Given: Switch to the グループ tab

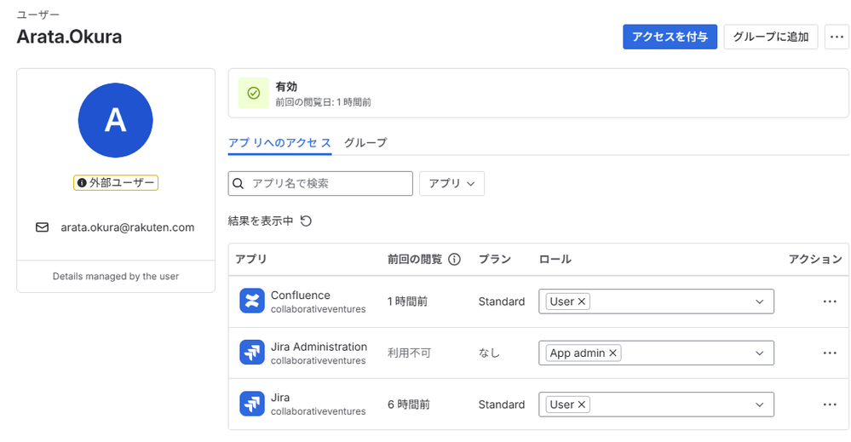Looking at the screenshot, I should coord(365,142).
